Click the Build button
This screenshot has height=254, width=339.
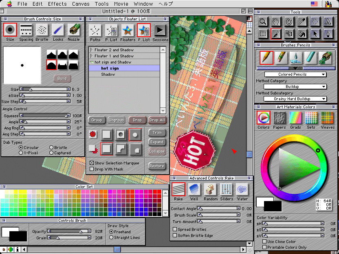click(x=62, y=79)
